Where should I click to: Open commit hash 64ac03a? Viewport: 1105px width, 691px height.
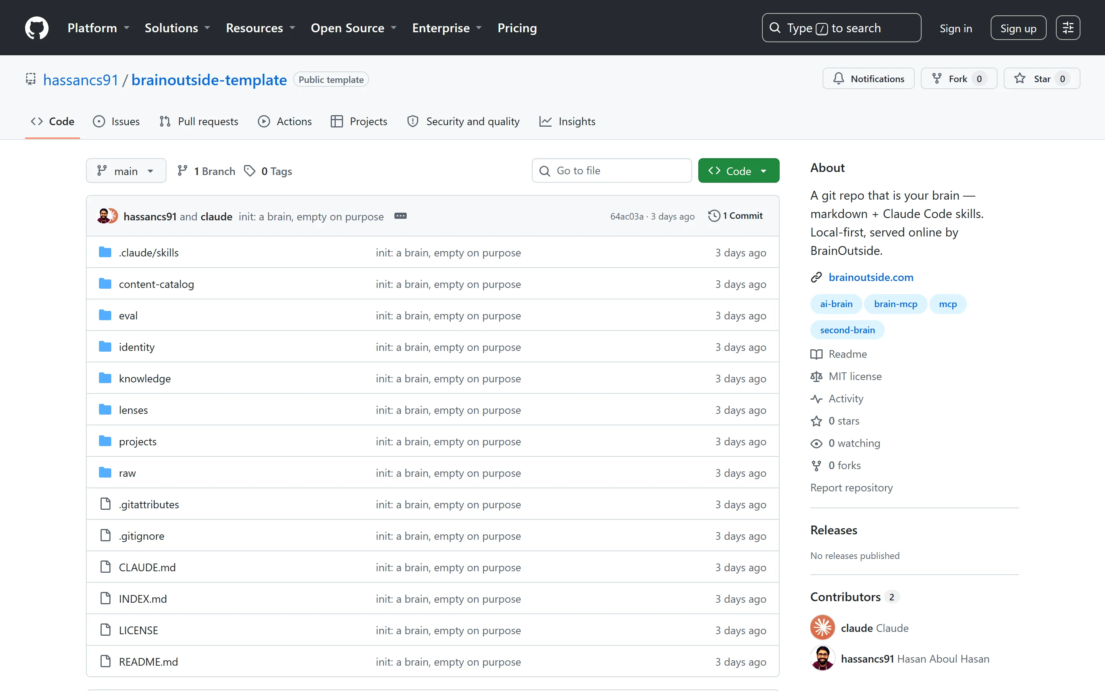pyautogui.click(x=627, y=216)
